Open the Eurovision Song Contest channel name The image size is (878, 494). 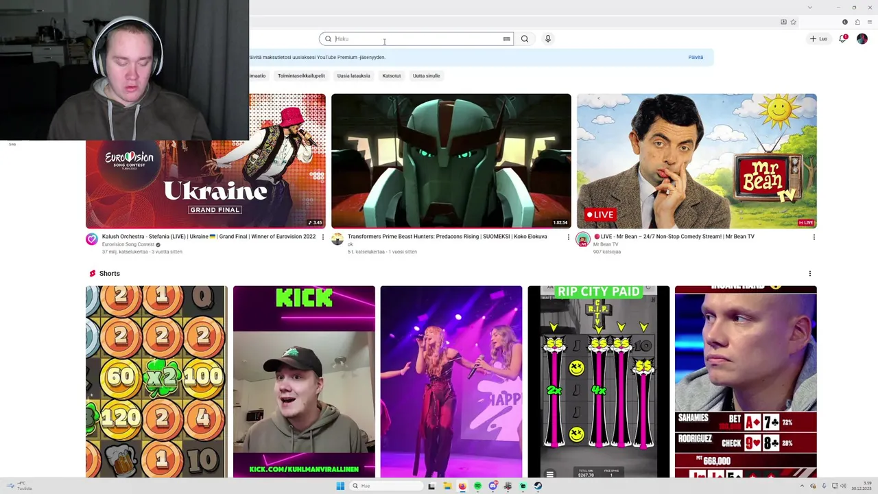click(x=128, y=245)
